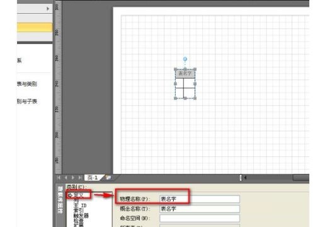Open the 表与类别 shape entry
Screen dimensions: 315x227
[x=27, y=84]
